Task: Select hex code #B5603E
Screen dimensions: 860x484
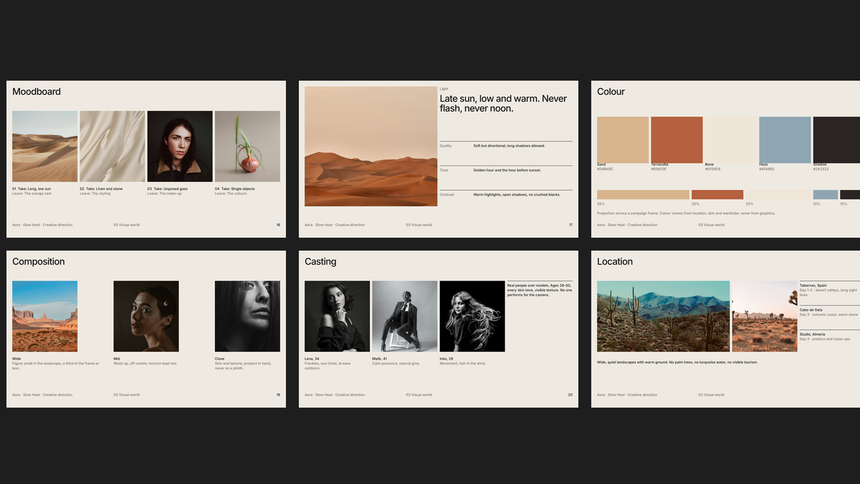Action: click(x=659, y=169)
